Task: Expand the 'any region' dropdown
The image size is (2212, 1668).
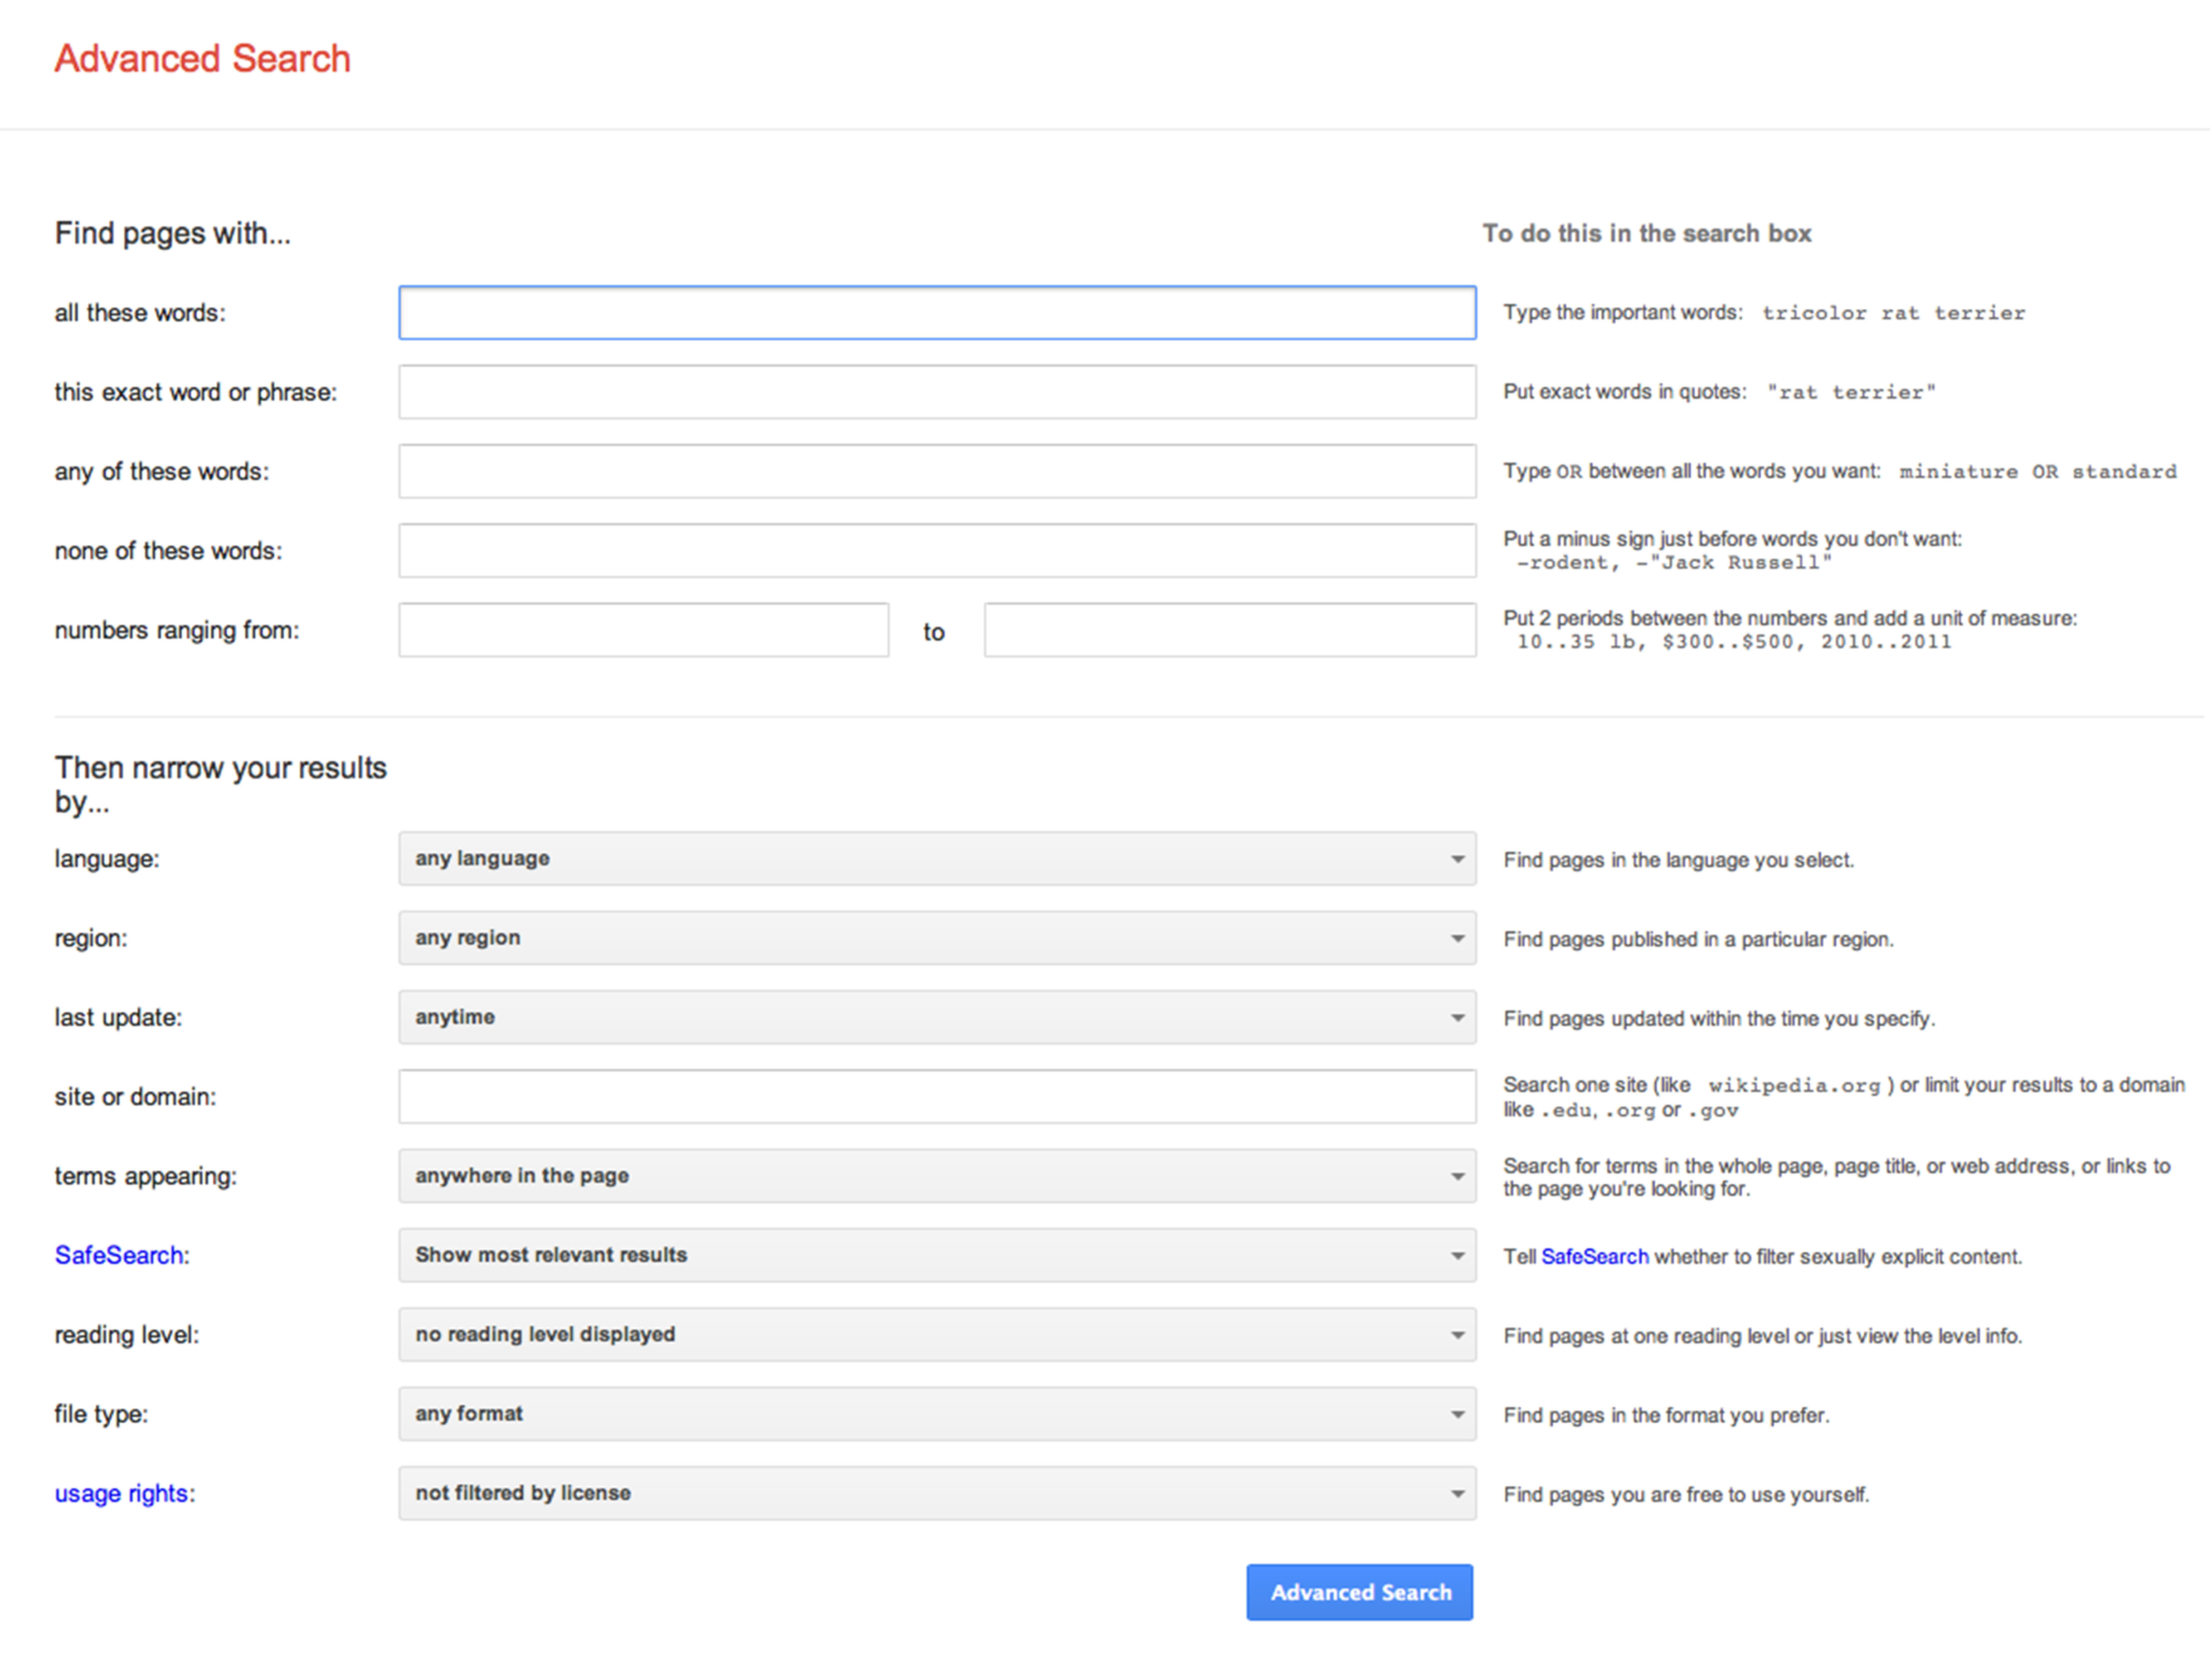Action: click(936, 938)
